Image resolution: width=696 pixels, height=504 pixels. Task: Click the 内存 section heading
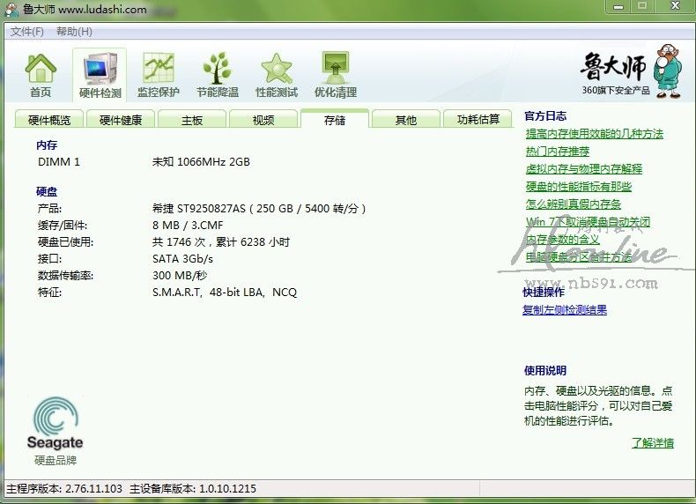click(47, 145)
